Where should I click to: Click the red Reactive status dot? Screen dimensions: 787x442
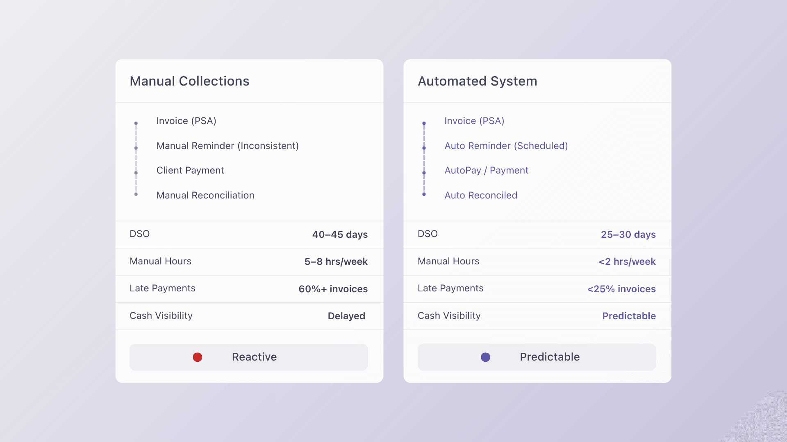[x=198, y=357]
